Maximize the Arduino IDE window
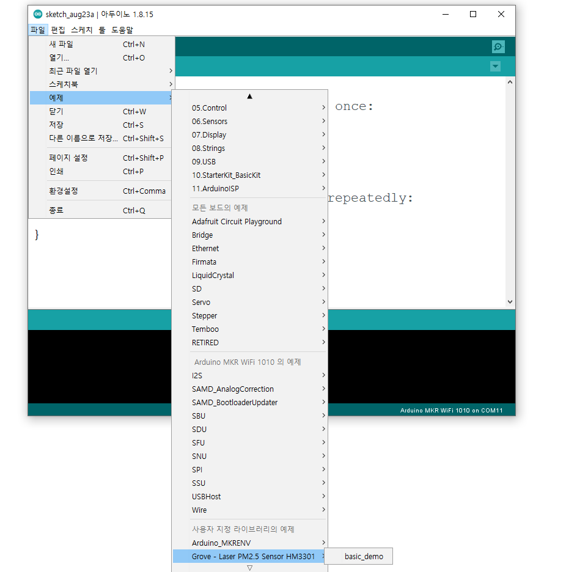Screen dimensions: 577x572 [473, 14]
